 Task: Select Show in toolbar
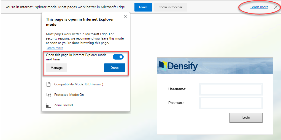coord(171,7)
